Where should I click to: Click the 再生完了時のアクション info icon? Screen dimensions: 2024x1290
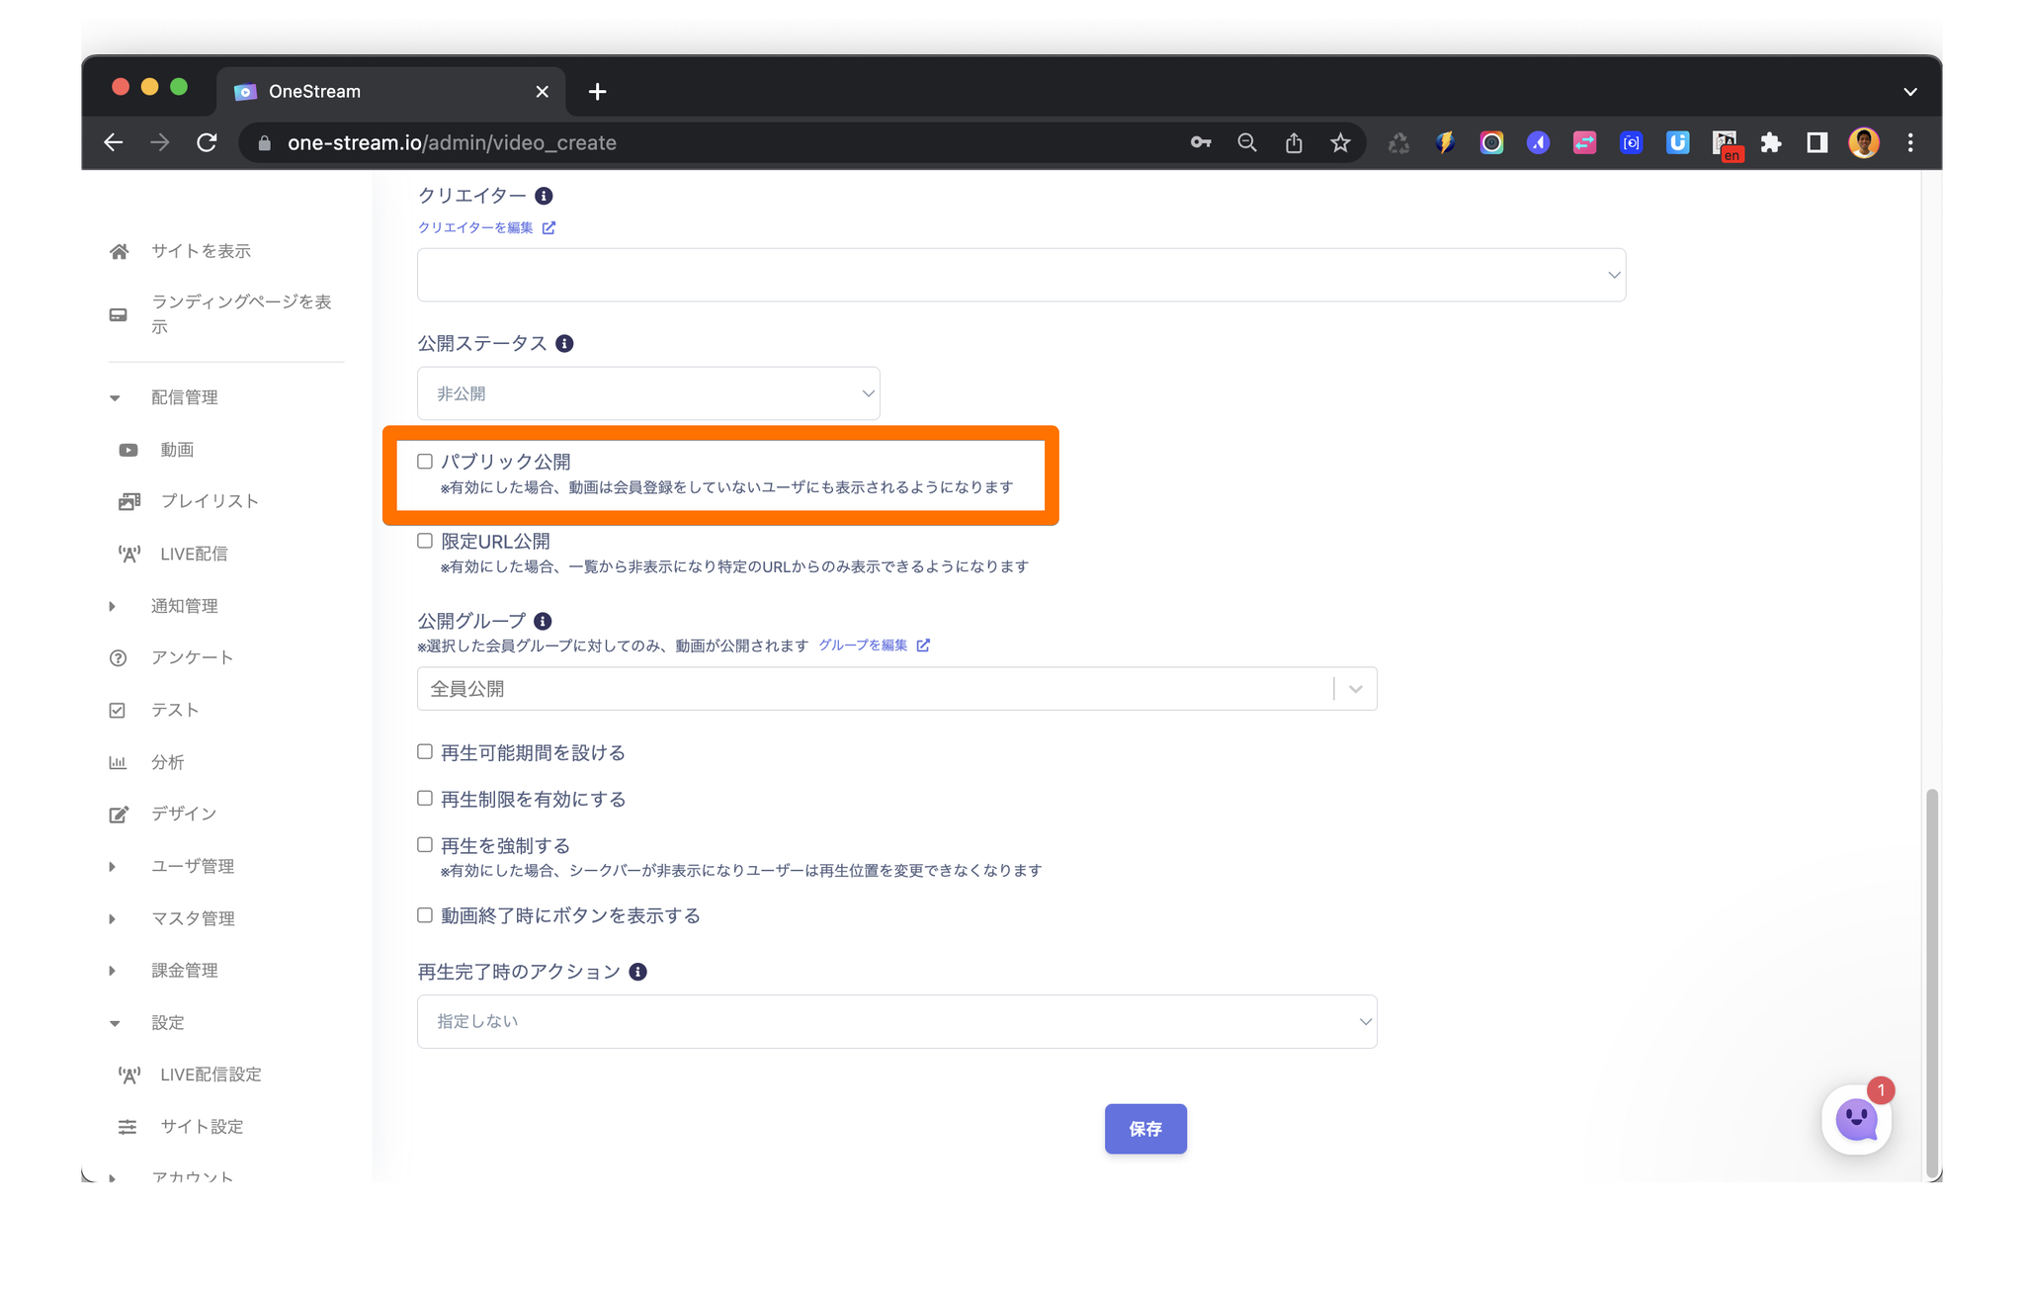(638, 973)
